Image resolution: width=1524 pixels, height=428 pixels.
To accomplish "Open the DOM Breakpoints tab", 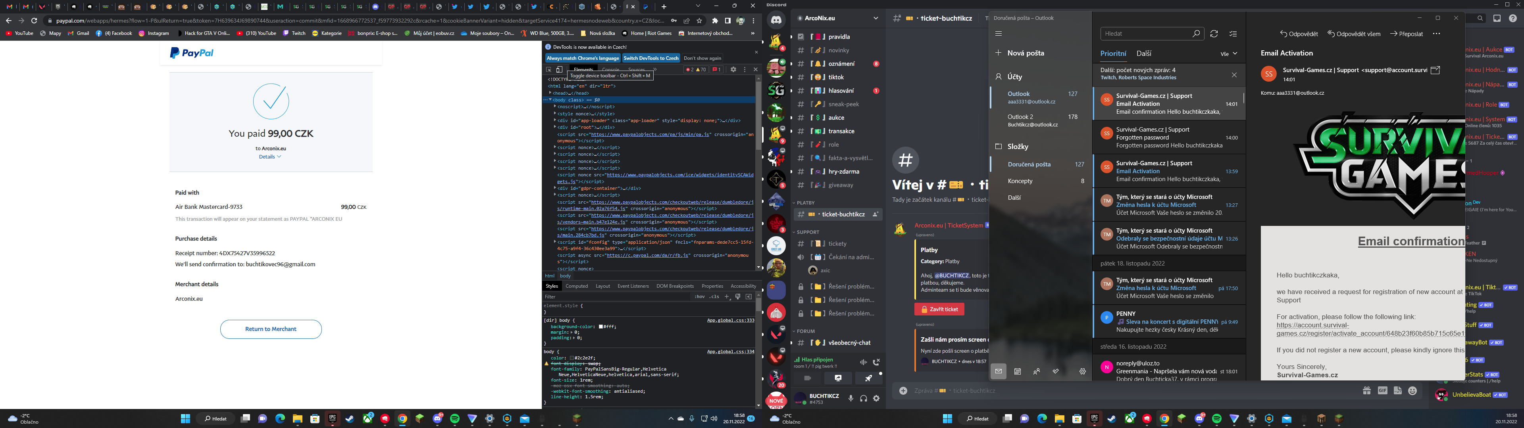I will [x=675, y=286].
